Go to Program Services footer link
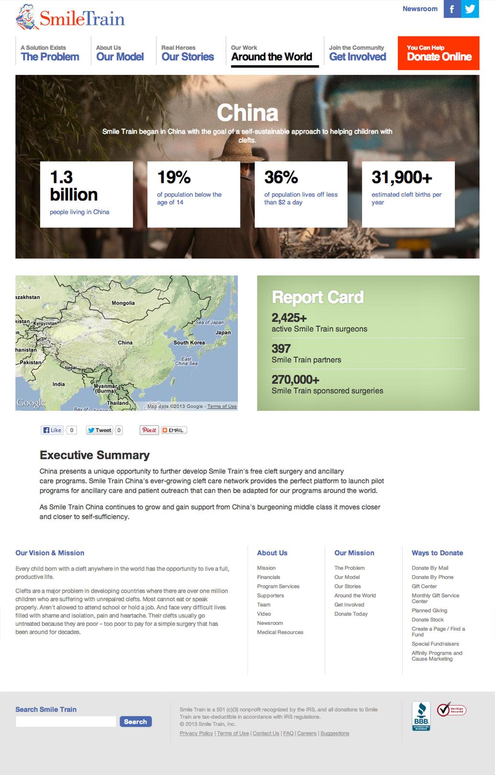495x775 pixels. pyautogui.click(x=278, y=586)
